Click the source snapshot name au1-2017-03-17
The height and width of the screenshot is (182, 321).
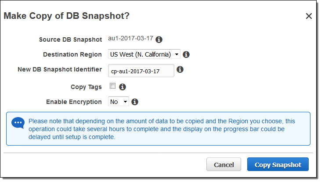(130, 38)
